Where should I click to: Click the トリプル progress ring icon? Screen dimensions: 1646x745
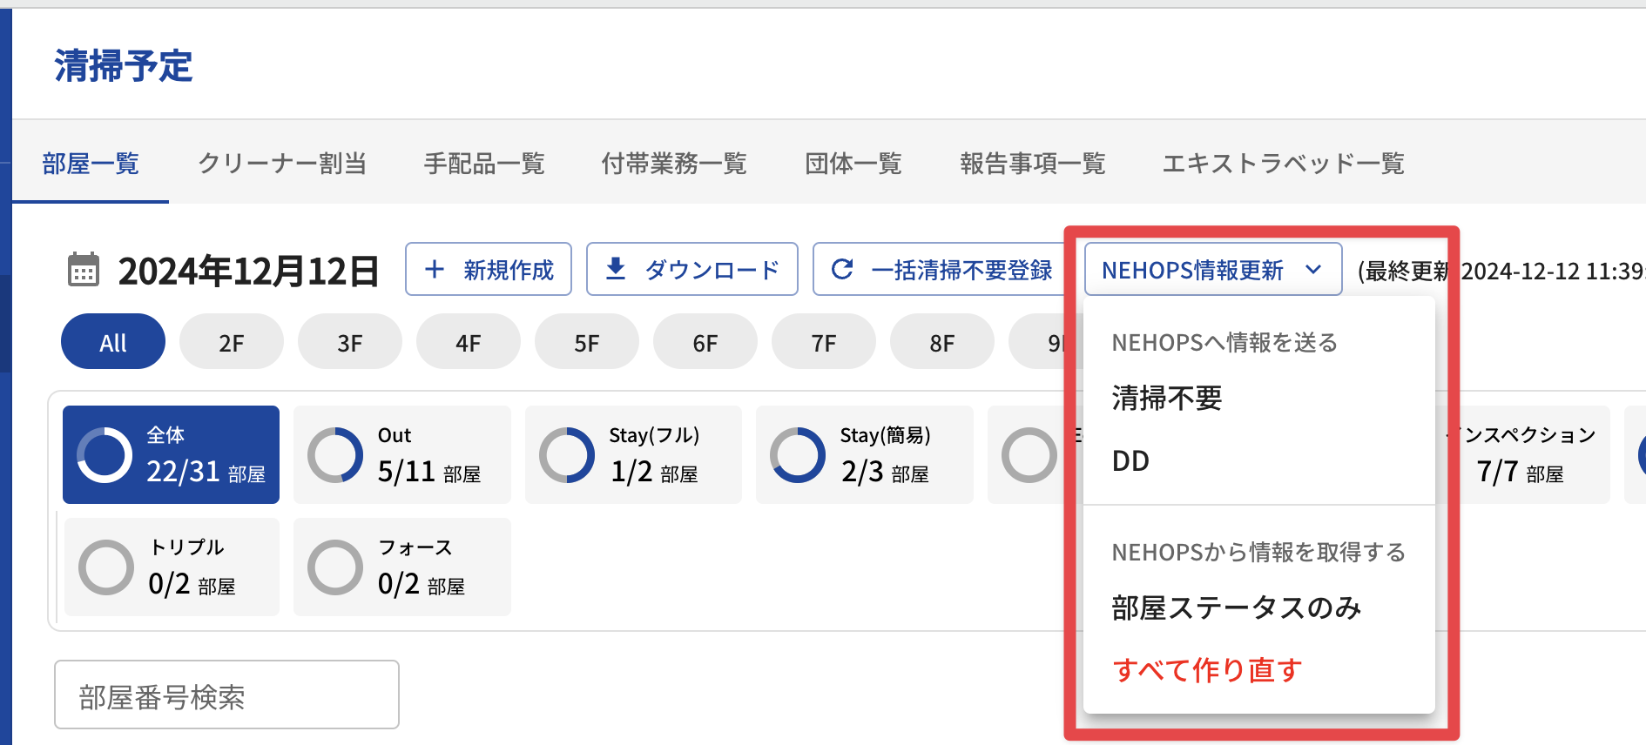tap(106, 567)
